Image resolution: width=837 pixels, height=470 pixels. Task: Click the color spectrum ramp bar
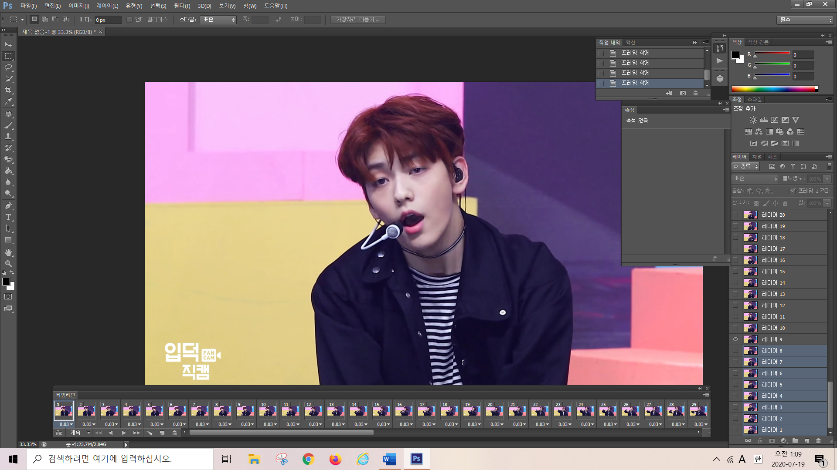pos(774,89)
